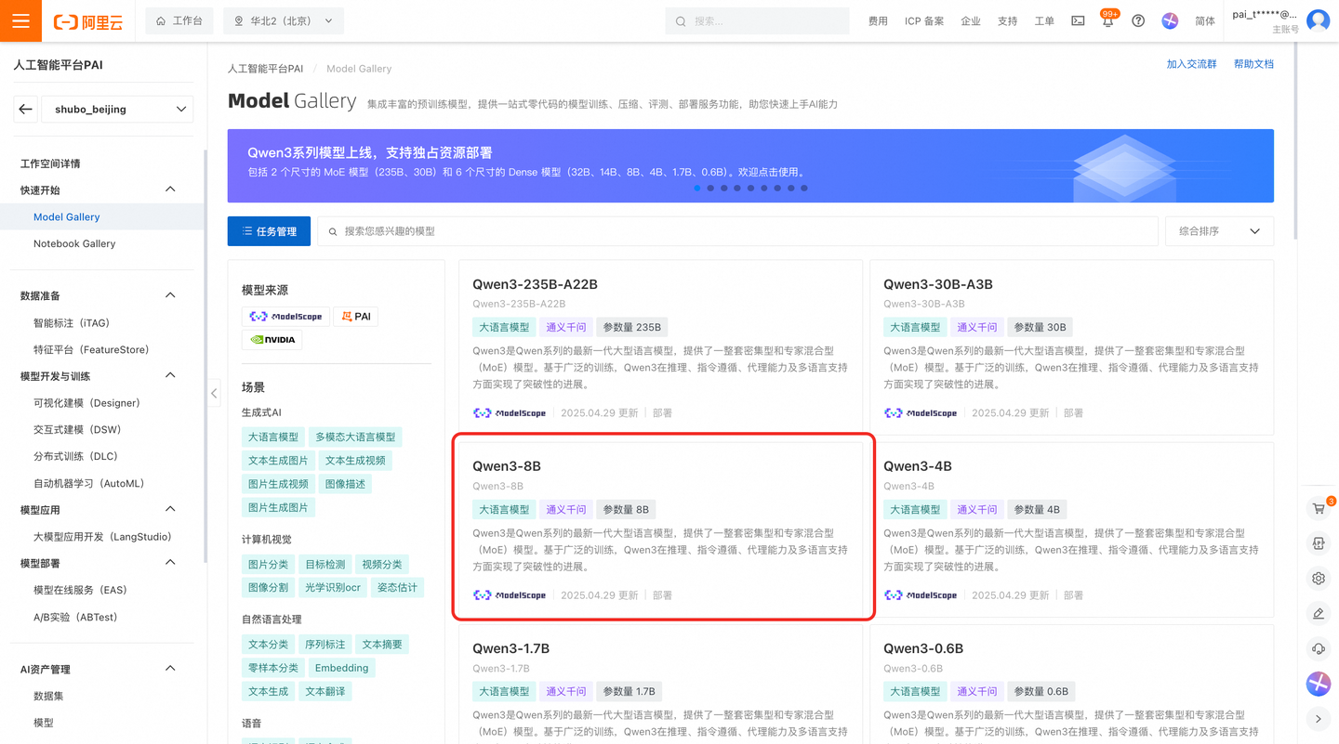Screen dimensions: 1339x744
Task: Open the 综合排序 sort dropdown
Action: click(x=1218, y=230)
